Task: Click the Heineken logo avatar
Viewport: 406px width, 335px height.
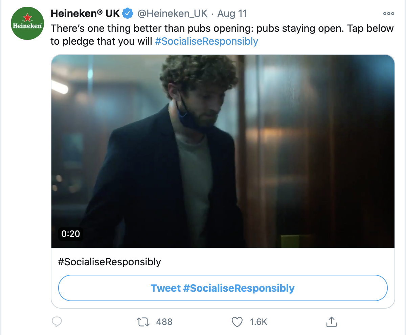Action: click(x=27, y=23)
